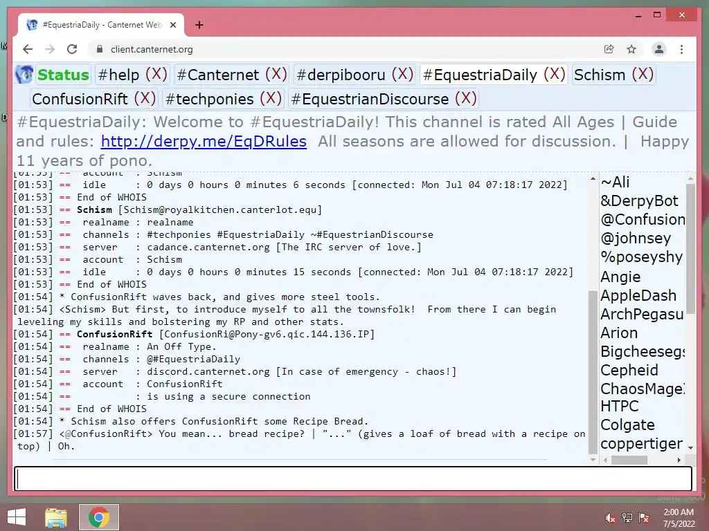
Task: Go back using the browser back arrow
Action: pyautogui.click(x=28, y=49)
